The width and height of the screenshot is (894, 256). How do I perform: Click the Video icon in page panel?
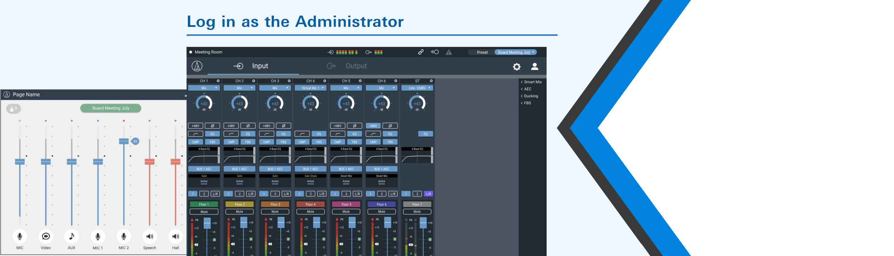click(x=46, y=236)
